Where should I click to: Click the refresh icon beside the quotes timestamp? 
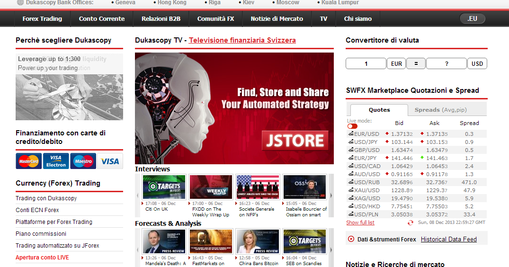(411, 222)
